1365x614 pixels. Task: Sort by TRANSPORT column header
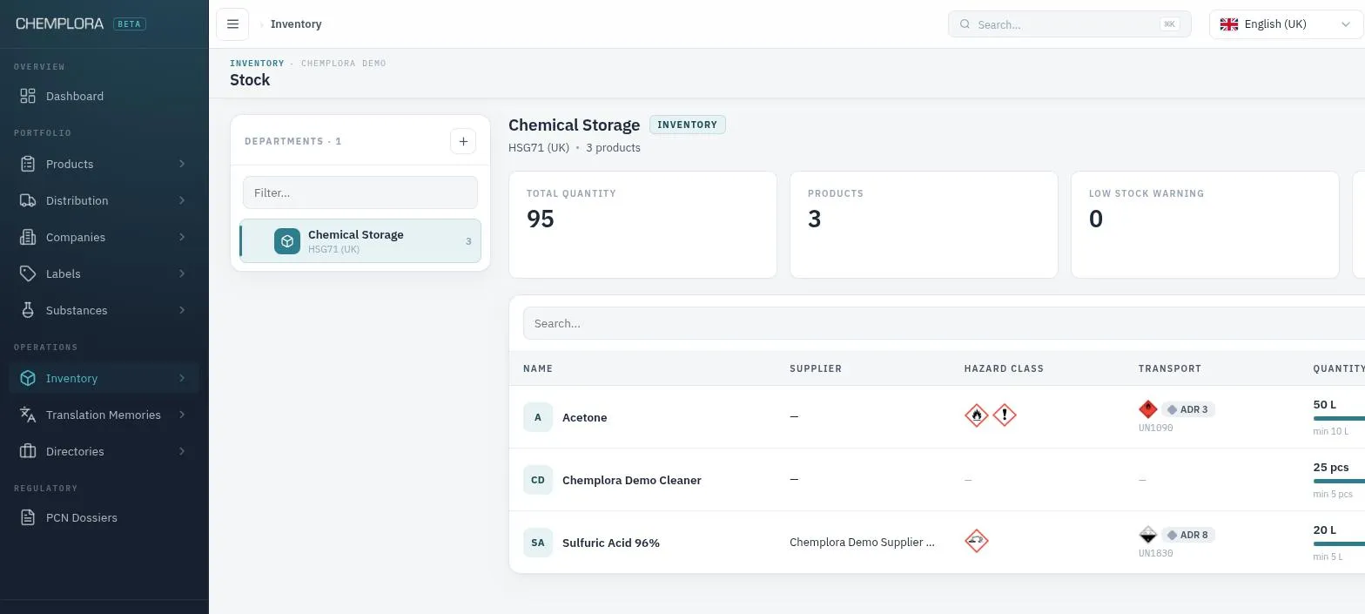coord(1170,368)
